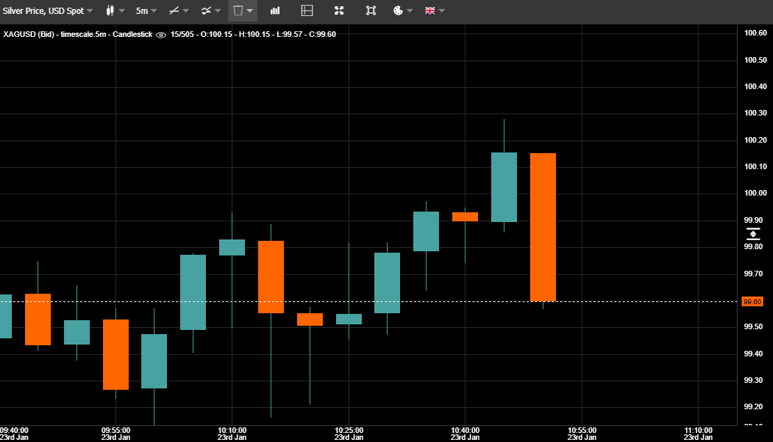Click the trash delete icon

238,10
